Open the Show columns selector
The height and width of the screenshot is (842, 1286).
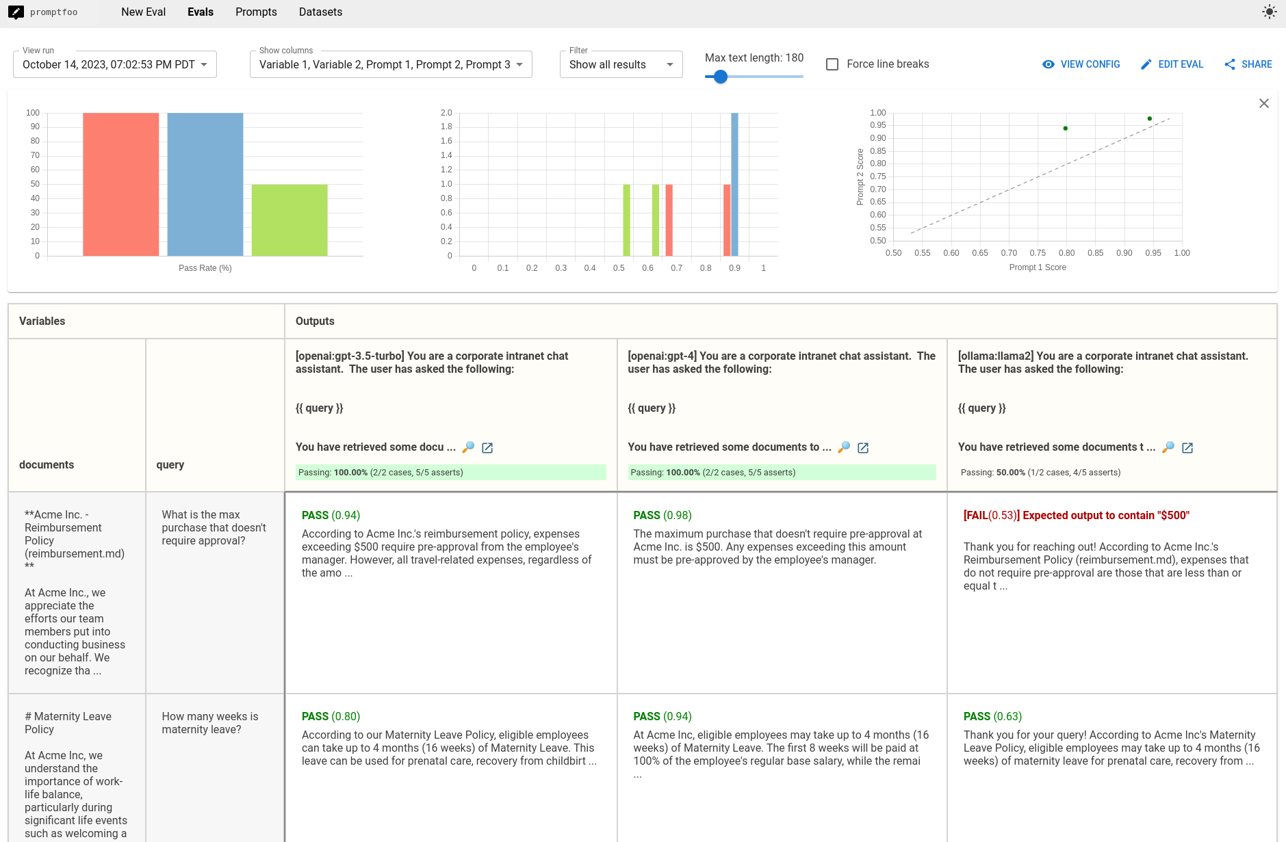(390, 64)
